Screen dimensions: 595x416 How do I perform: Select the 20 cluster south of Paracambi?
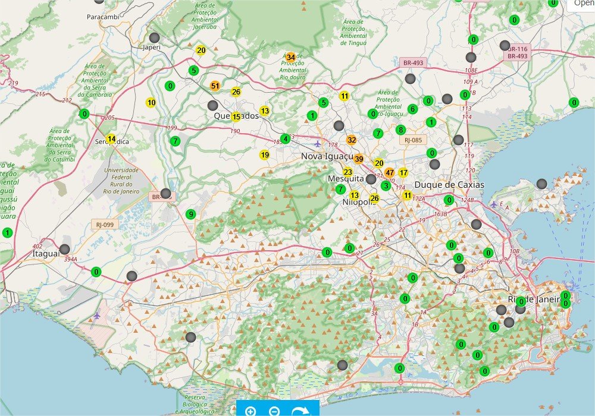coord(200,51)
